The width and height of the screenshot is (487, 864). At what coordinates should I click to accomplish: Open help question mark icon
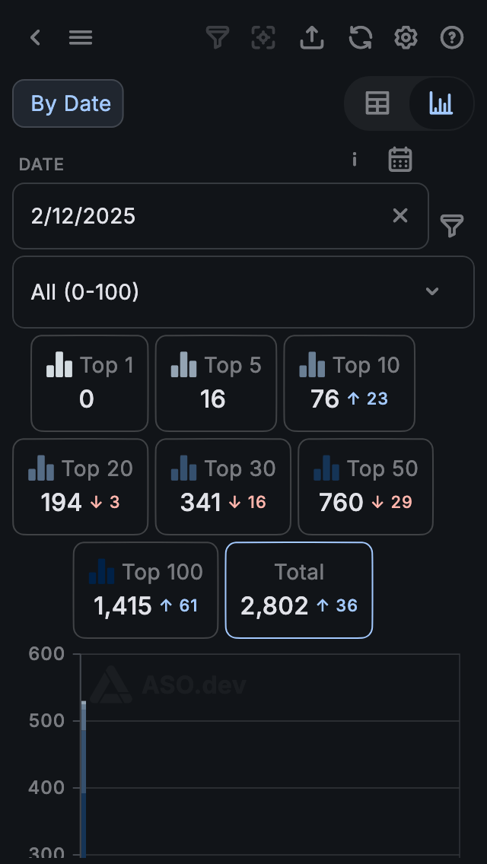pos(452,37)
